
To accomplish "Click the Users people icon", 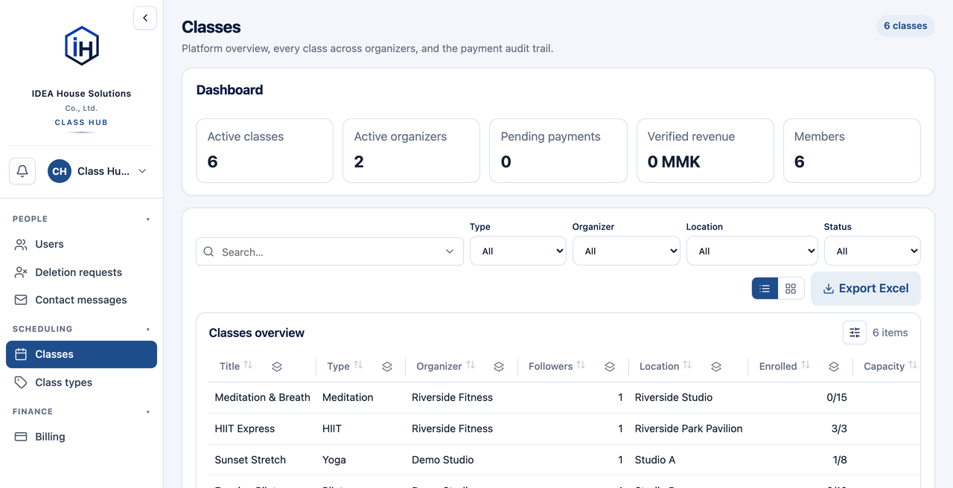I will (x=21, y=244).
